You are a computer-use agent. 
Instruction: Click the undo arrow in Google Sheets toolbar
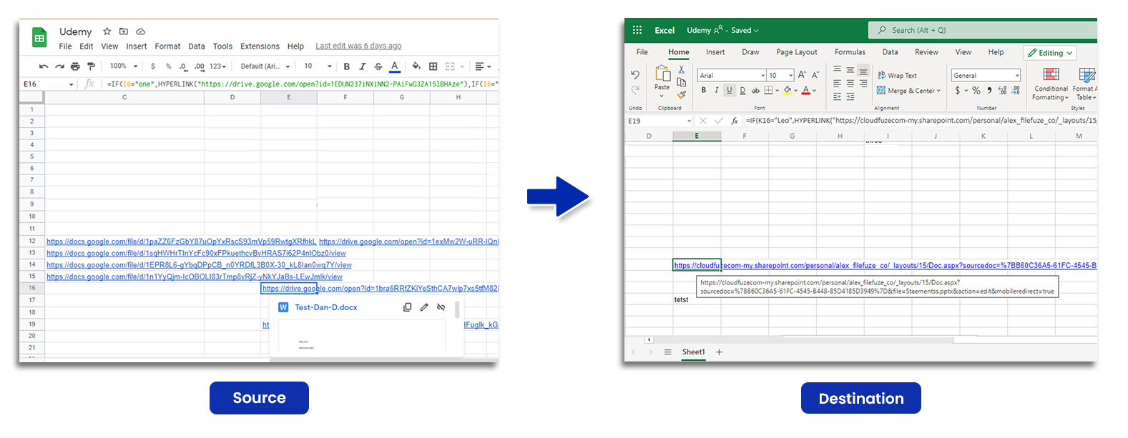(44, 66)
